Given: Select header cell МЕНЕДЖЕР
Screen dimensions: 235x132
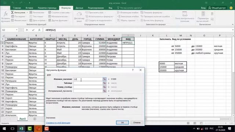Looking at the screenshot, I should pyautogui.click(x=114, y=39).
